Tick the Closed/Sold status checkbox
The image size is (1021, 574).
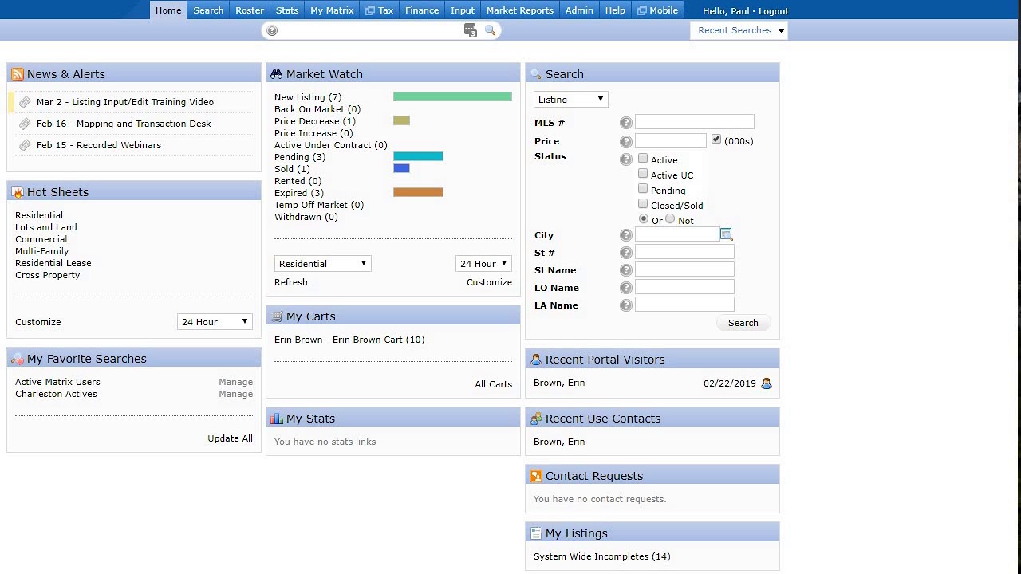(643, 204)
